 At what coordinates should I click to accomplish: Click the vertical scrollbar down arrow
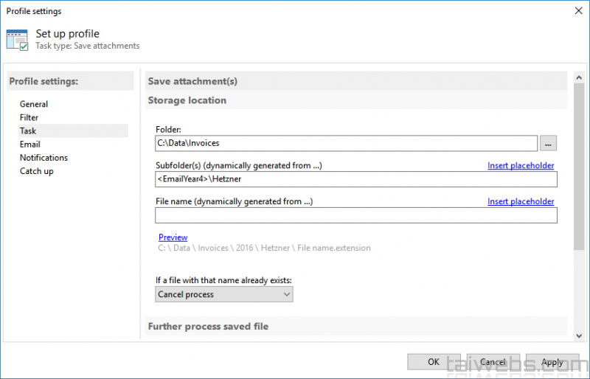click(x=579, y=335)
